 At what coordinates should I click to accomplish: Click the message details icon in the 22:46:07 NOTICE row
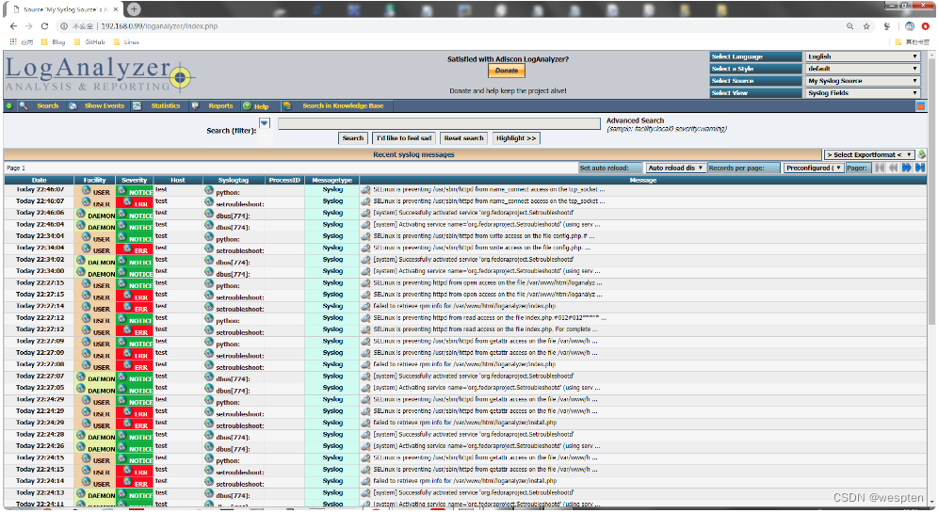pyautogui.click(x=365, y=189)
